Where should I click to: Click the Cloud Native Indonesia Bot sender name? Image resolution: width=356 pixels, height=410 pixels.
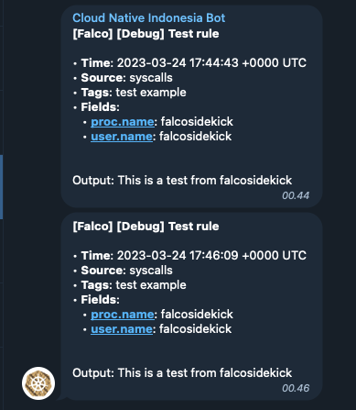[x=149, y=18]
